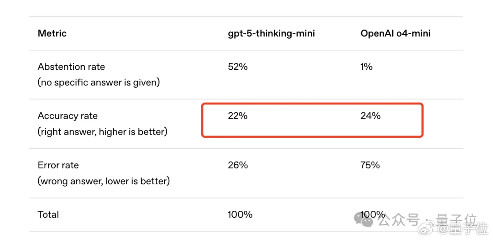Click the 100% total under gpt-5-thinking-mini
Image resolution: width=493 pixels, height=240 pixels.
pos(240,214)
